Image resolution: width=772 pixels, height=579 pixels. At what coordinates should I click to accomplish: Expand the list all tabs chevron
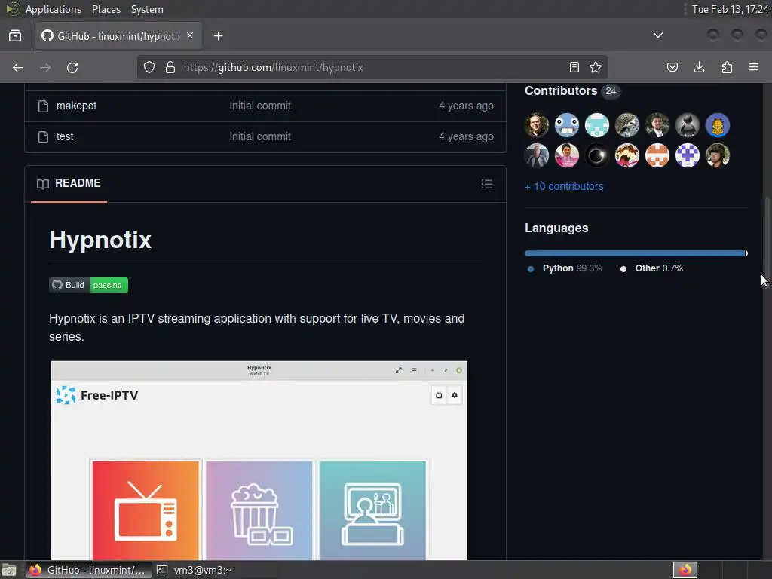[657, 35]
